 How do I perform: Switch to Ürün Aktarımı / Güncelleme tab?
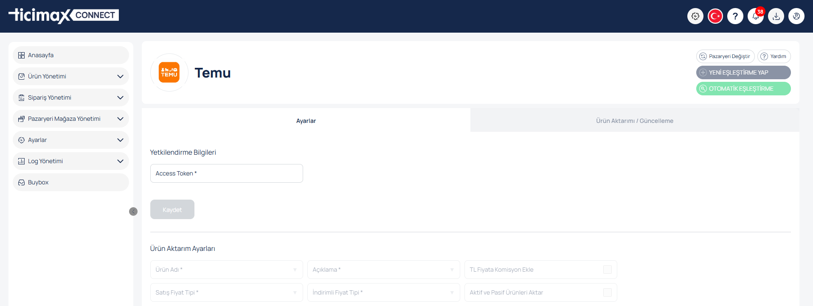click(x=634, y=121)
